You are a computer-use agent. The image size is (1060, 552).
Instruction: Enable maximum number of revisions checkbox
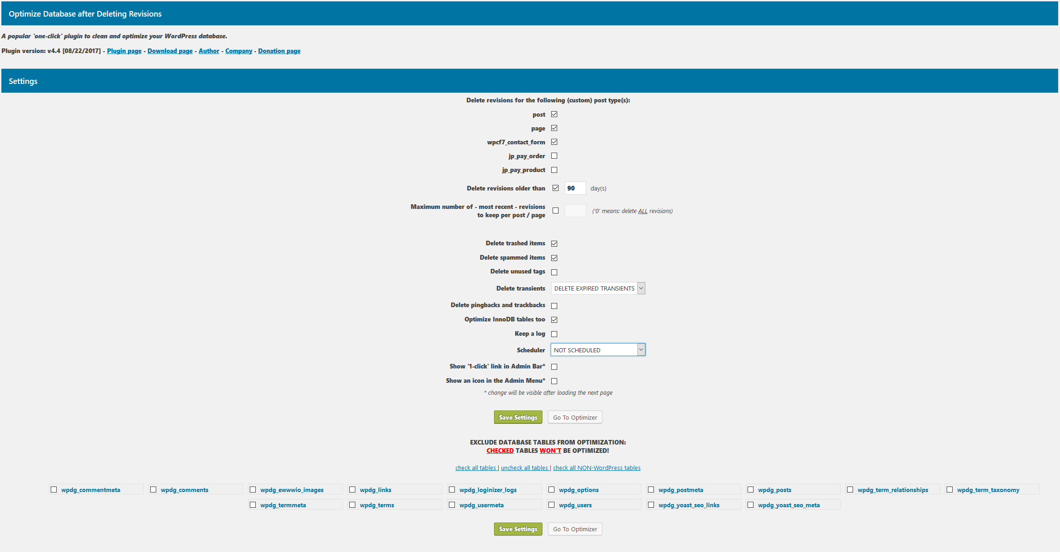(x=555, y=211)
